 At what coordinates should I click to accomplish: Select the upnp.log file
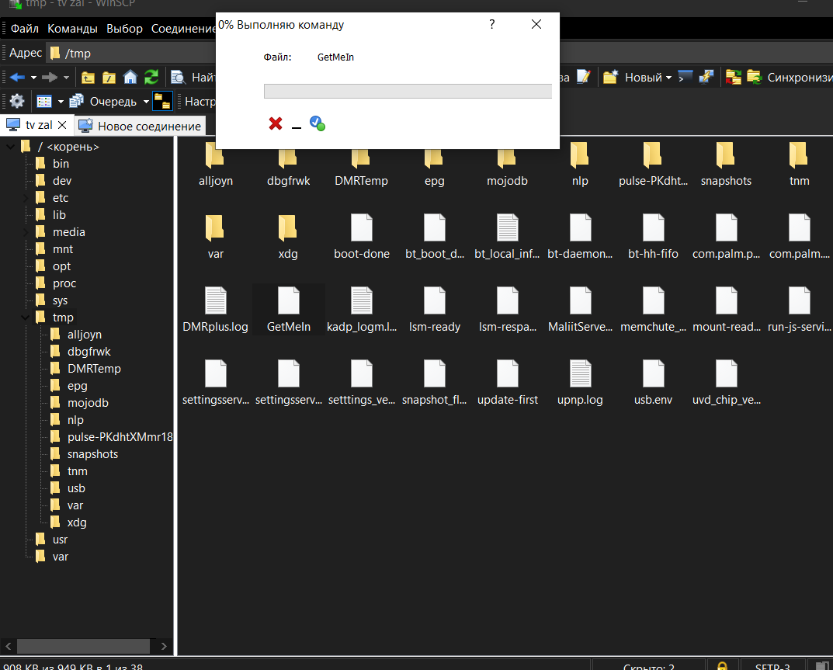[x=580, y=383]
